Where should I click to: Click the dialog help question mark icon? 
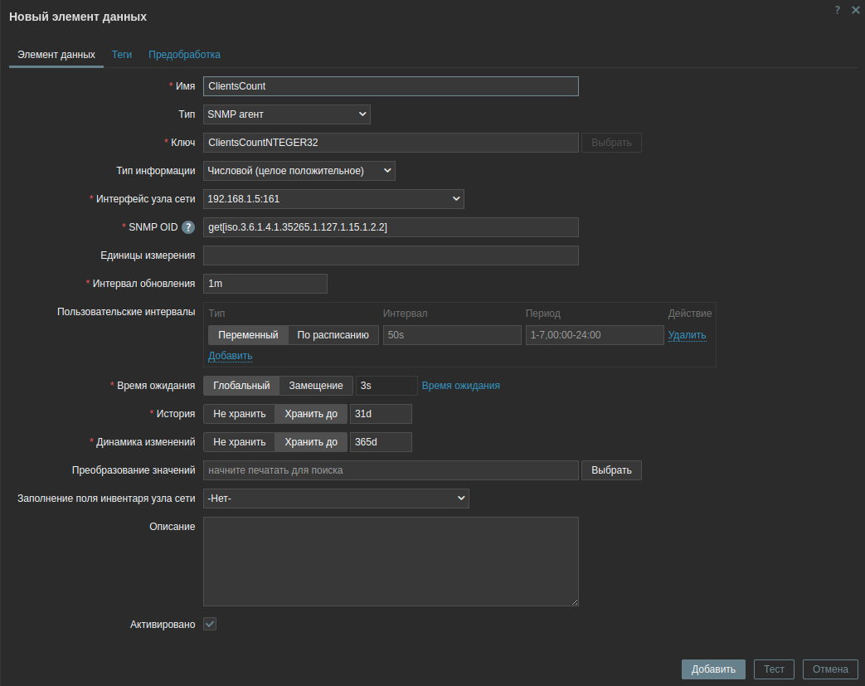(x=838, y=10)
